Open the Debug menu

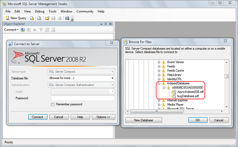(40, 12)
